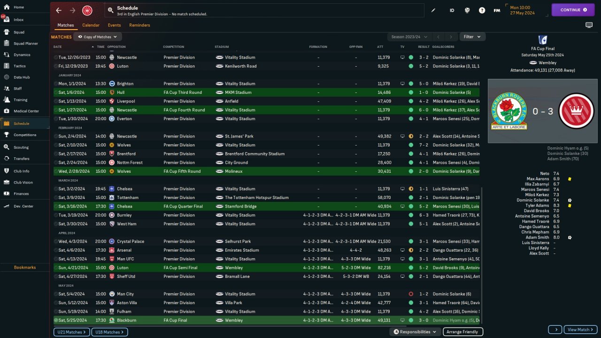Click Tyler Adams in the player ratings list

[x=537, y=206]
